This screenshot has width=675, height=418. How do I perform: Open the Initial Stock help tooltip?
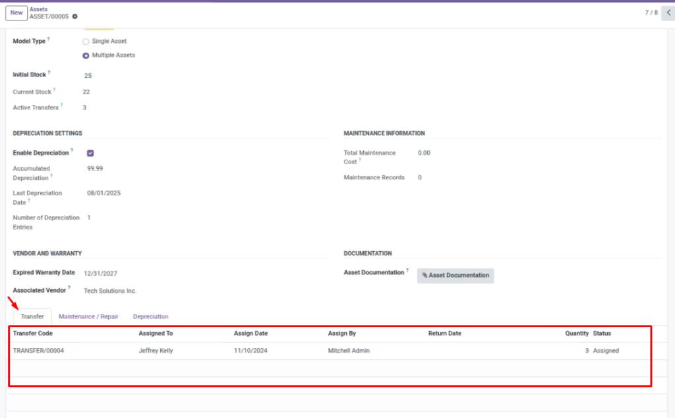click(x=49, y=73)
